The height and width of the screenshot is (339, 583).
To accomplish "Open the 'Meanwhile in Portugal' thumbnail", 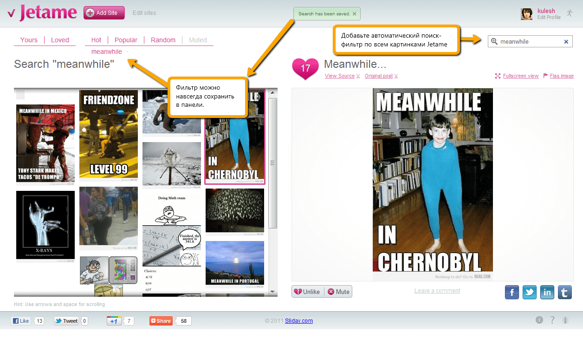I will point(235,265).
